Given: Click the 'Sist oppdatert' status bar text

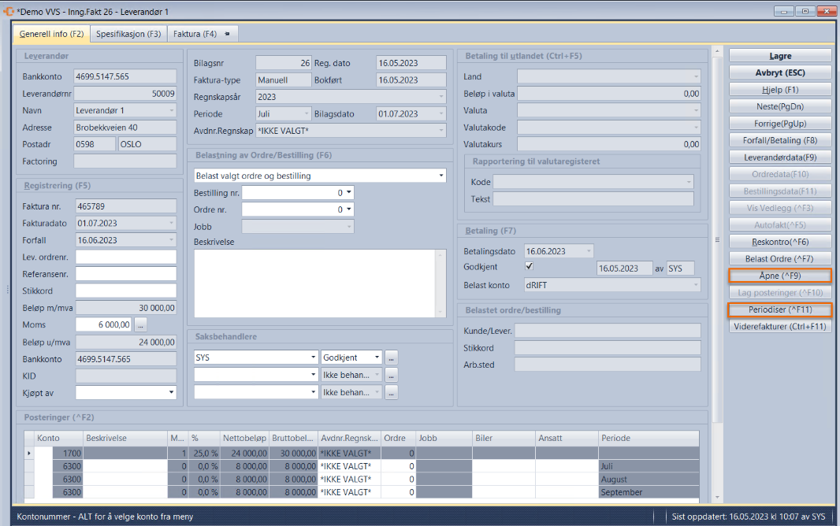Looking at the screenshot, I should [x=749, y=517].
